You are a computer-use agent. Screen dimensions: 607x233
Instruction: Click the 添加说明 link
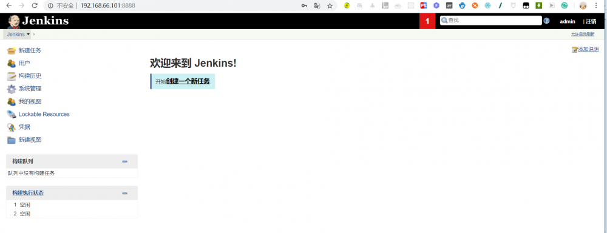click(588, 49)
